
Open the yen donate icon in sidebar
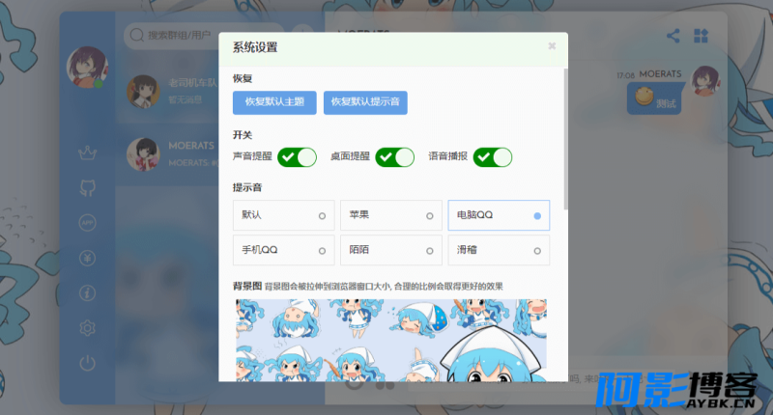click(x=87, y=258)
